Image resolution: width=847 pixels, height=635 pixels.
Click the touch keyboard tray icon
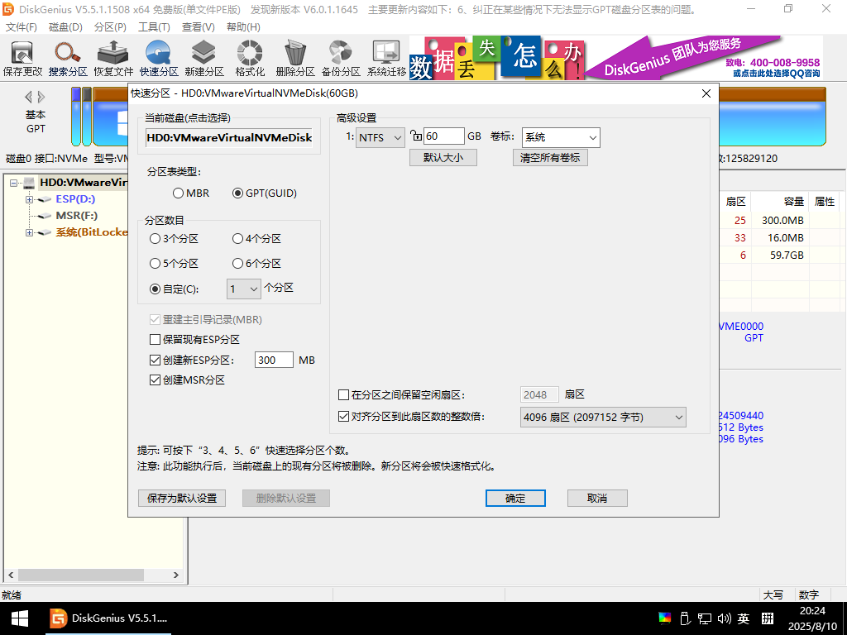click(x=768, y=618)
